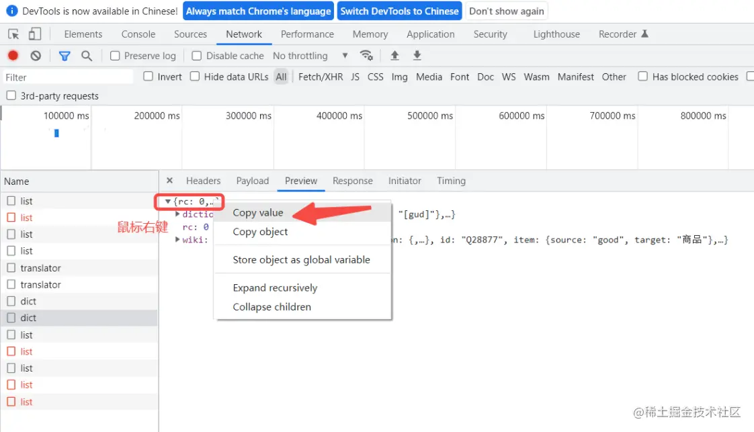This screenshot has height=432, width=754.
Task: Click the Recorder flask icon
Action: (645, 34)
